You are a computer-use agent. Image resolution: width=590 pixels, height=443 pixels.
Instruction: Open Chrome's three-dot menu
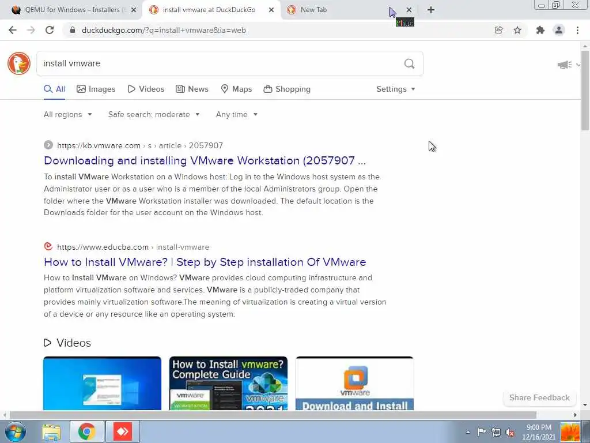click(577, 30)
